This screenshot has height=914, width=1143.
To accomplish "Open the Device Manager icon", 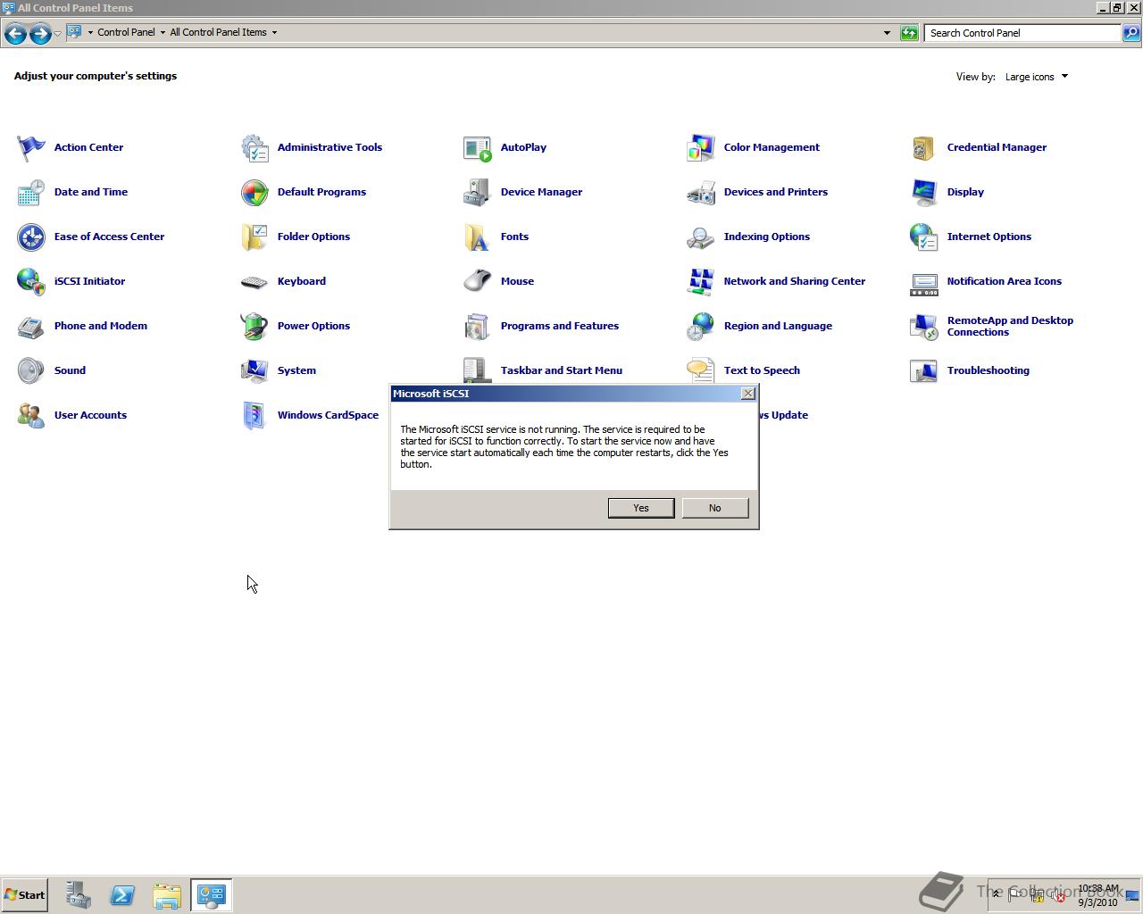I will click(478, 193).
